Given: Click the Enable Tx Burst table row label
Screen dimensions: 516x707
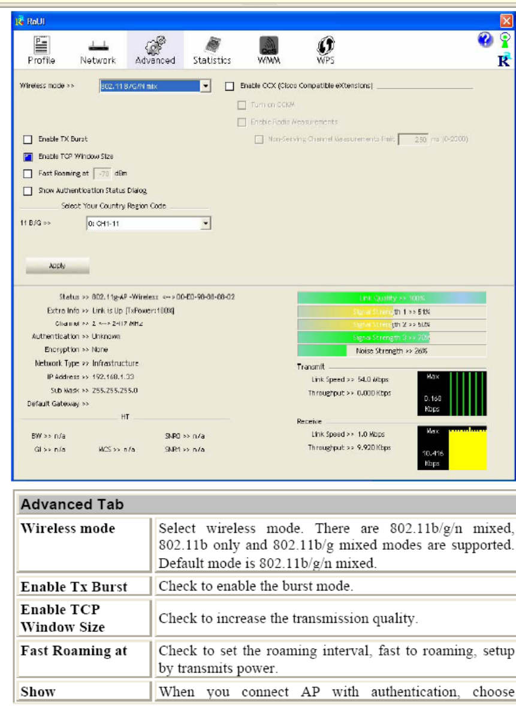Looking at the screenshot, I should click(74, 586).
